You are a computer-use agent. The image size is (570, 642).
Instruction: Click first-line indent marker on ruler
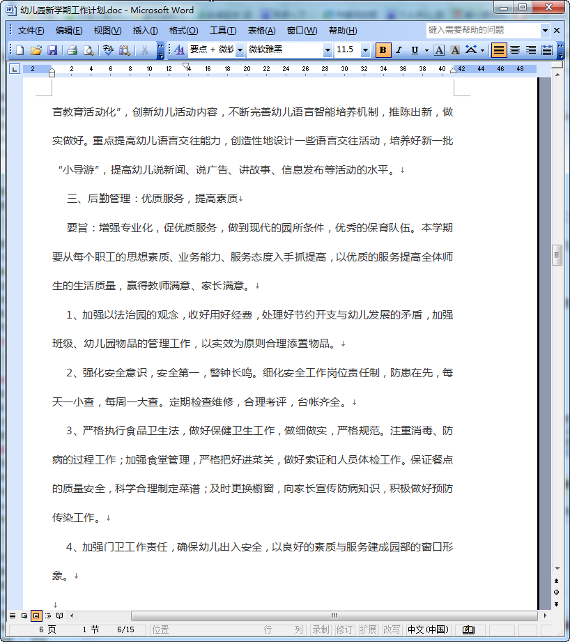186,66
